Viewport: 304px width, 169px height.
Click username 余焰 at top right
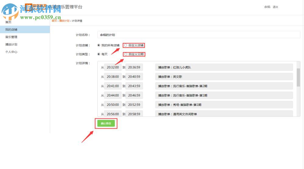pos(267,7)
